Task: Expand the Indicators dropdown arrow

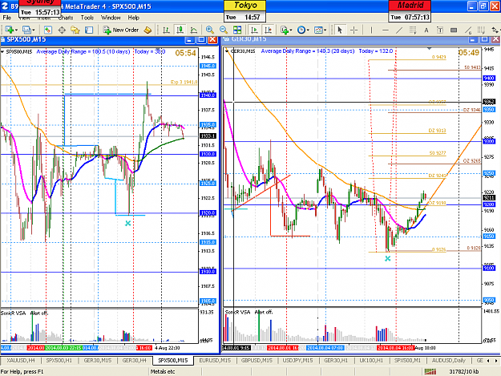Action: tap(291, 30)
